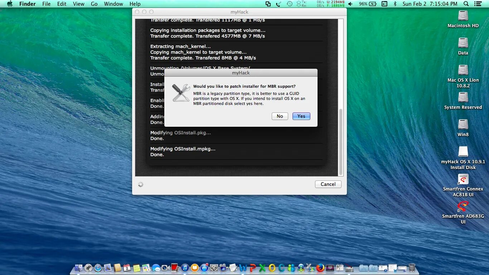The width and height of the screenshot is (489, 275).
Task: Open myHack OS X 10.9.1 Install Disk
Action: point(463,158)
